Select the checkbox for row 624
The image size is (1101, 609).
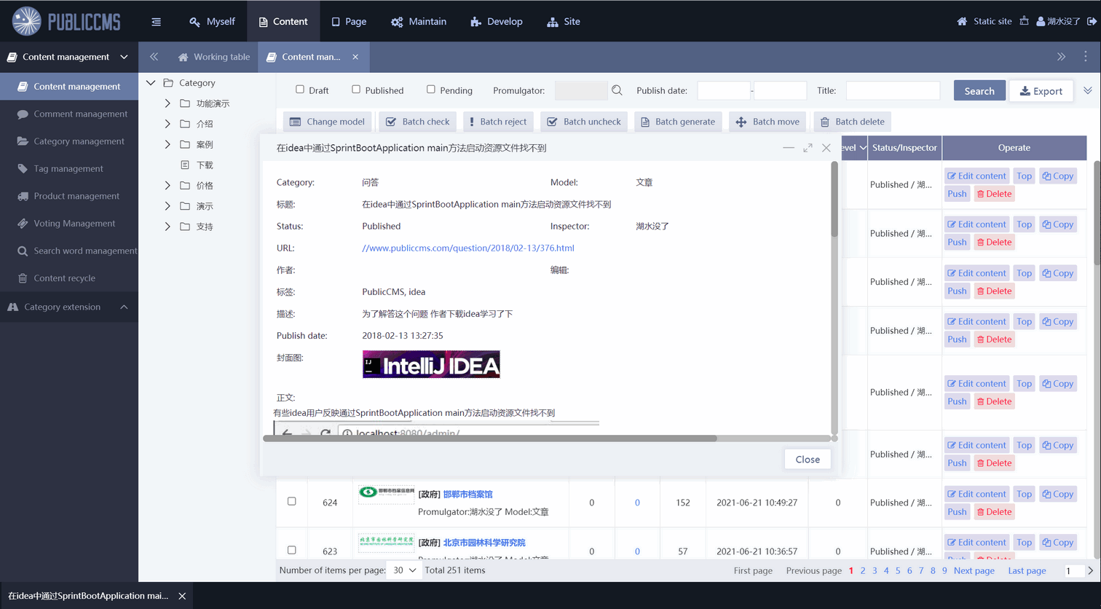[x=292, y=501]
